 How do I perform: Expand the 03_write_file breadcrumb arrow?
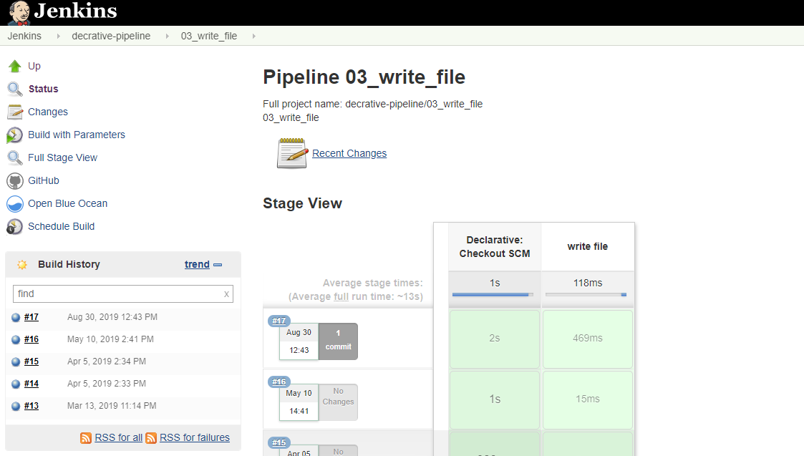click(253, 36)
